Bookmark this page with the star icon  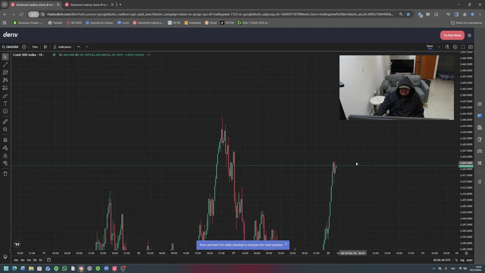coord(408,14)
